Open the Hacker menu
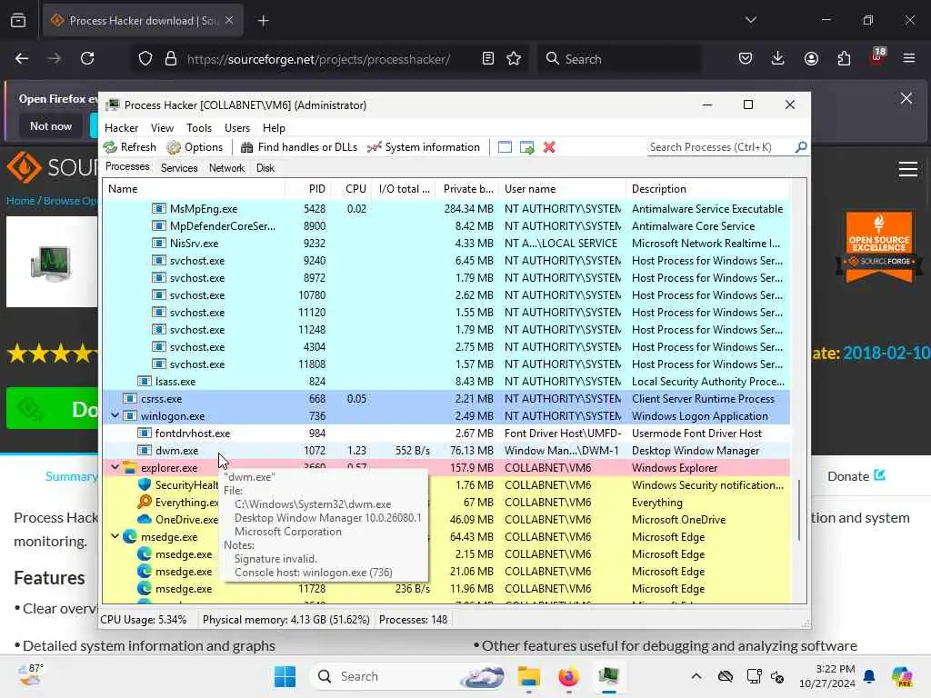This screenshot has width=931, height=698. (121, 127)
